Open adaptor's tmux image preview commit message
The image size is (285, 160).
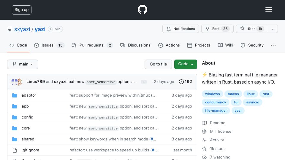pos(112,95)
